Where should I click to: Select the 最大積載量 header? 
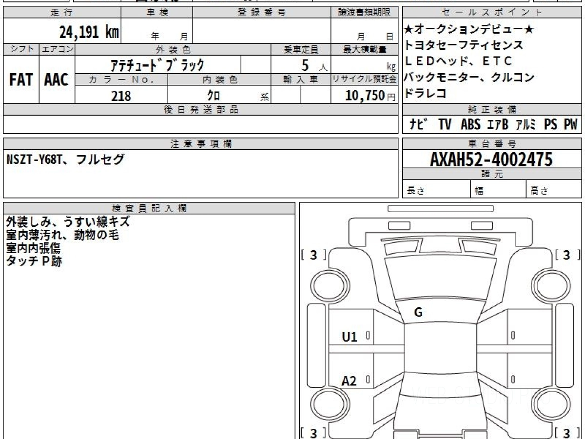[x=364, y=49]
